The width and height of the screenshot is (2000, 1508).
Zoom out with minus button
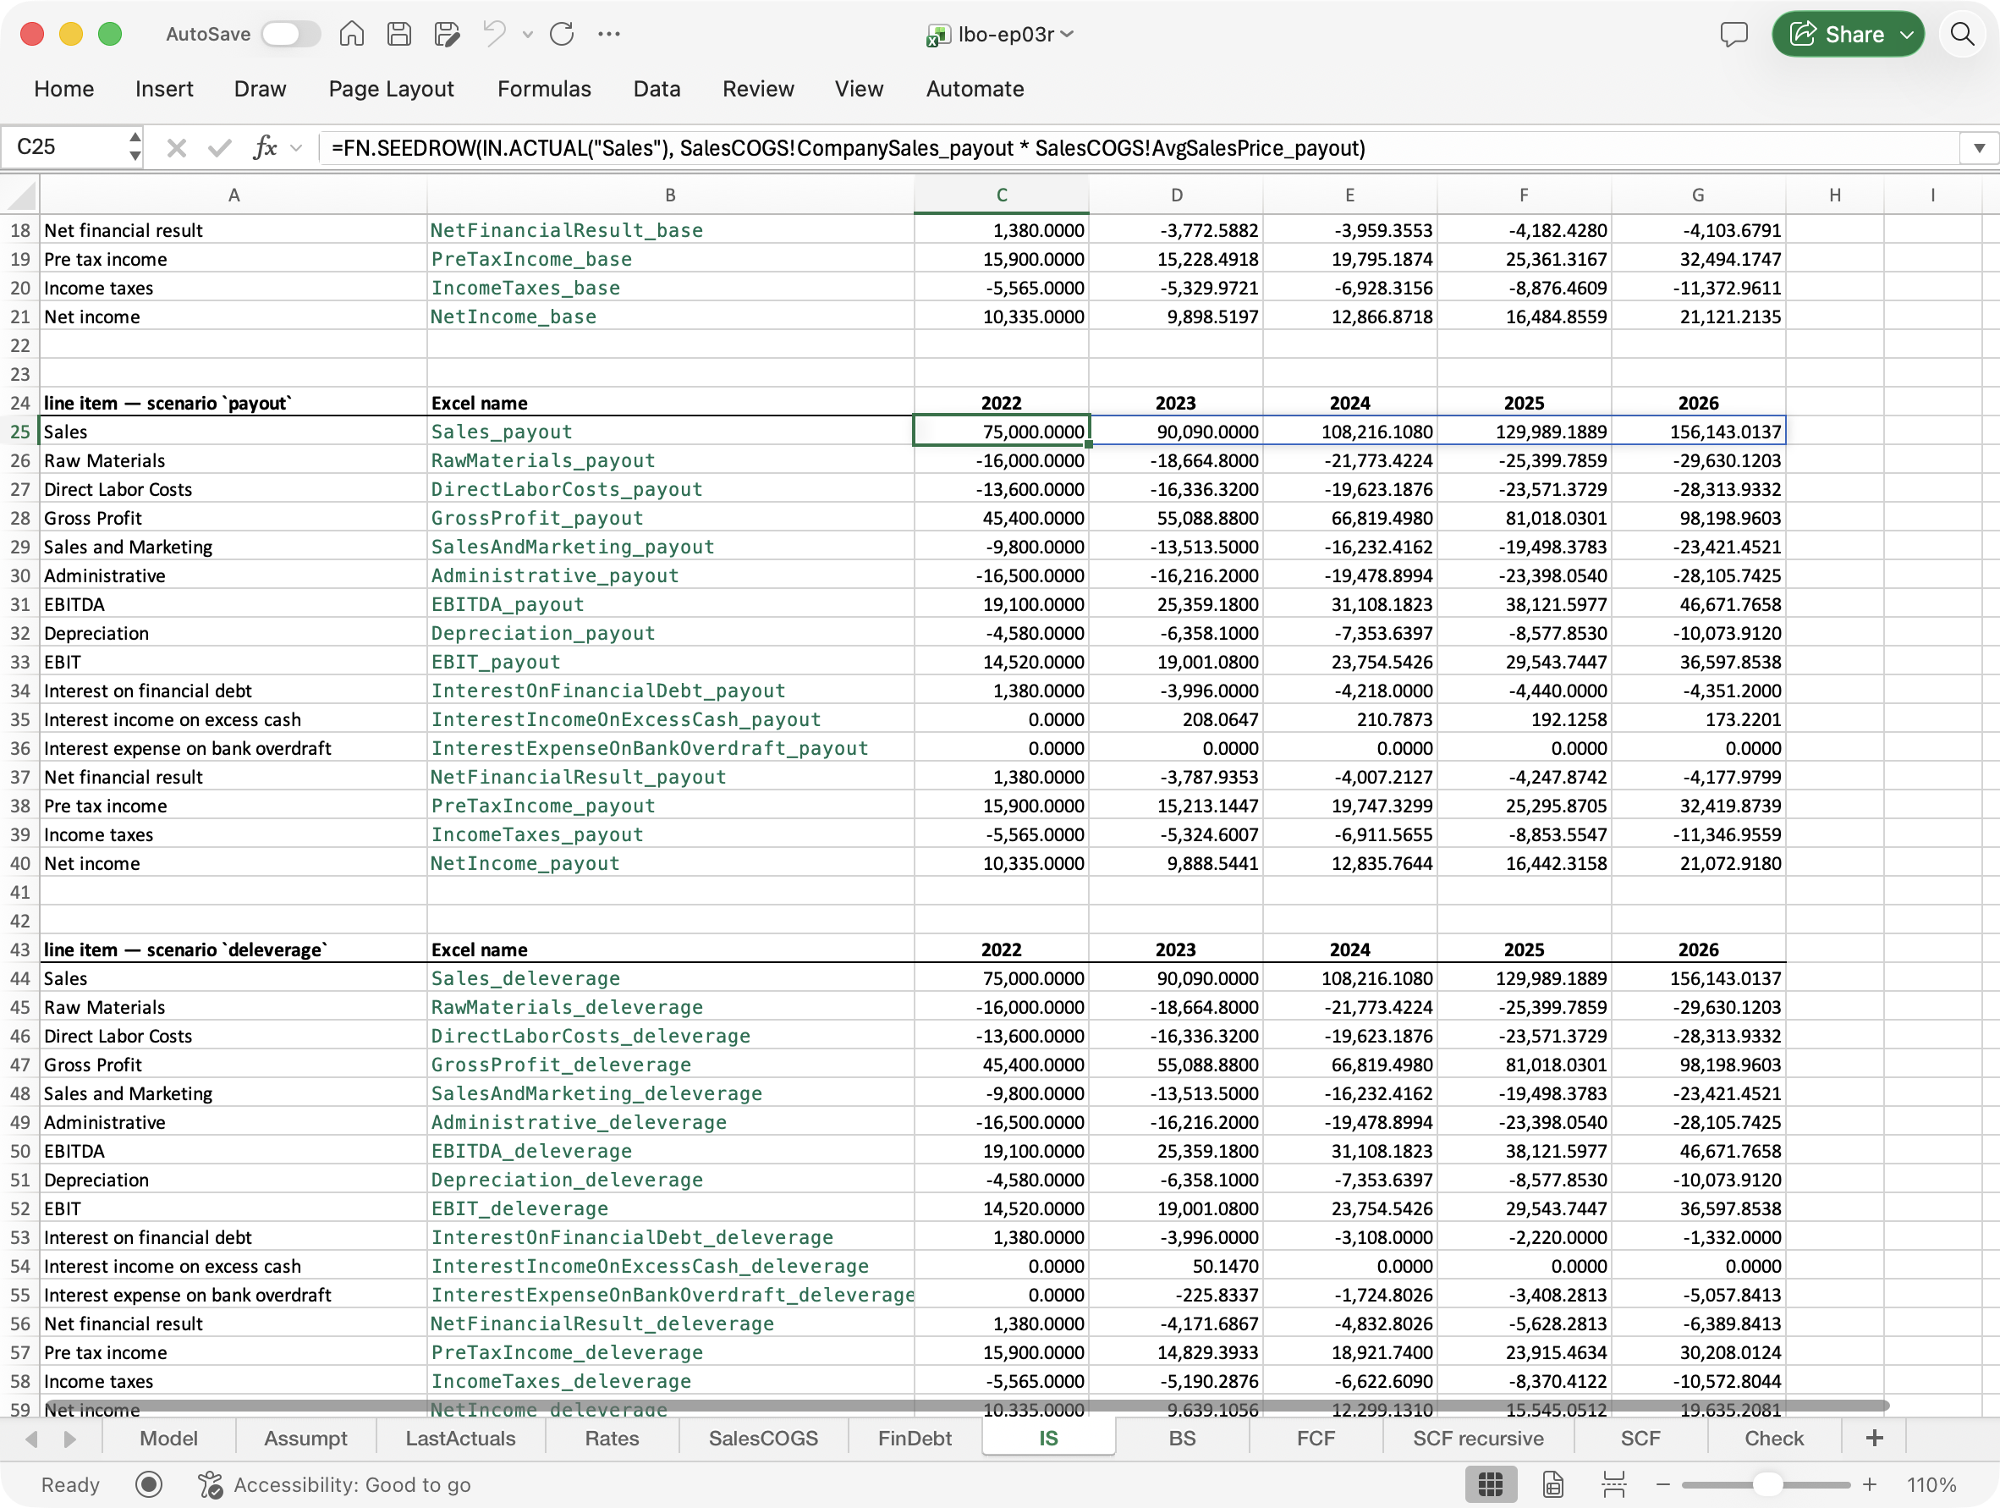point(1662,1484)
